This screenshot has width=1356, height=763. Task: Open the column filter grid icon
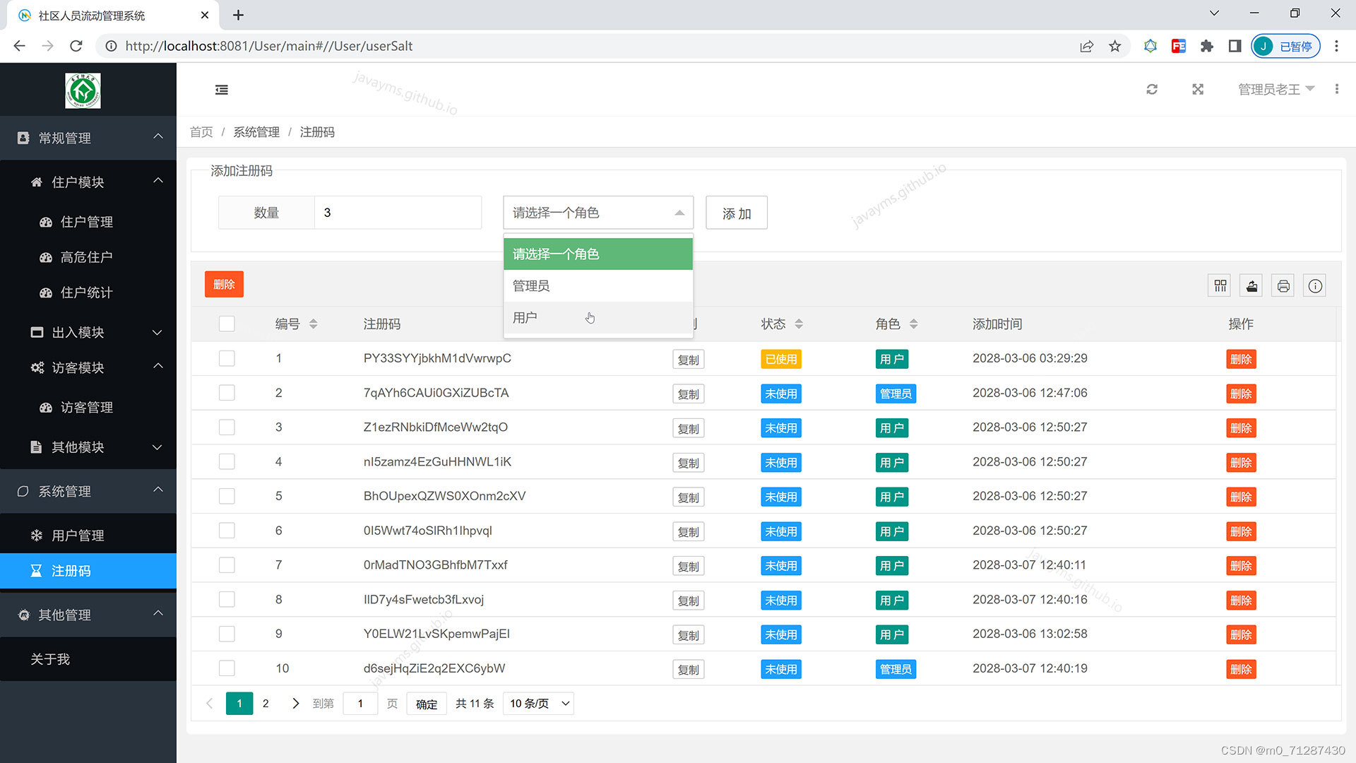click(x=1220, y=285)
